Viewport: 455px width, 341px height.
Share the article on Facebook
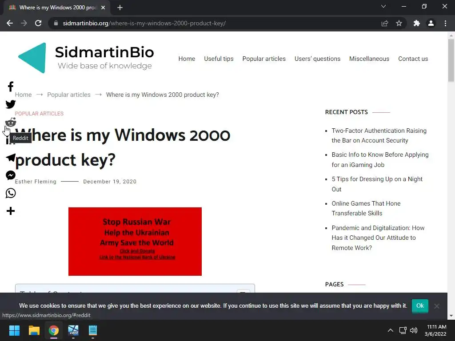click(11, 87)
